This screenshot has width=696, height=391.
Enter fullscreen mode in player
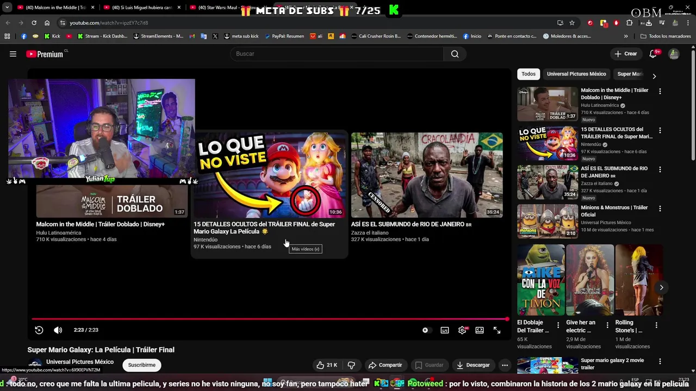tap(497, 330)
